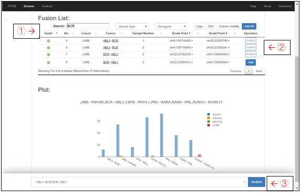301x195 pixels.
Task: Select the RARA--PML bar in chart
Action: [x=176, y=146]
